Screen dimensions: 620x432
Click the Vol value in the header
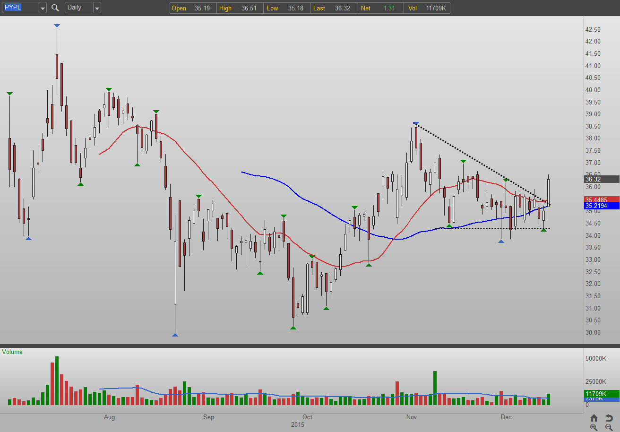pos(437,8)
